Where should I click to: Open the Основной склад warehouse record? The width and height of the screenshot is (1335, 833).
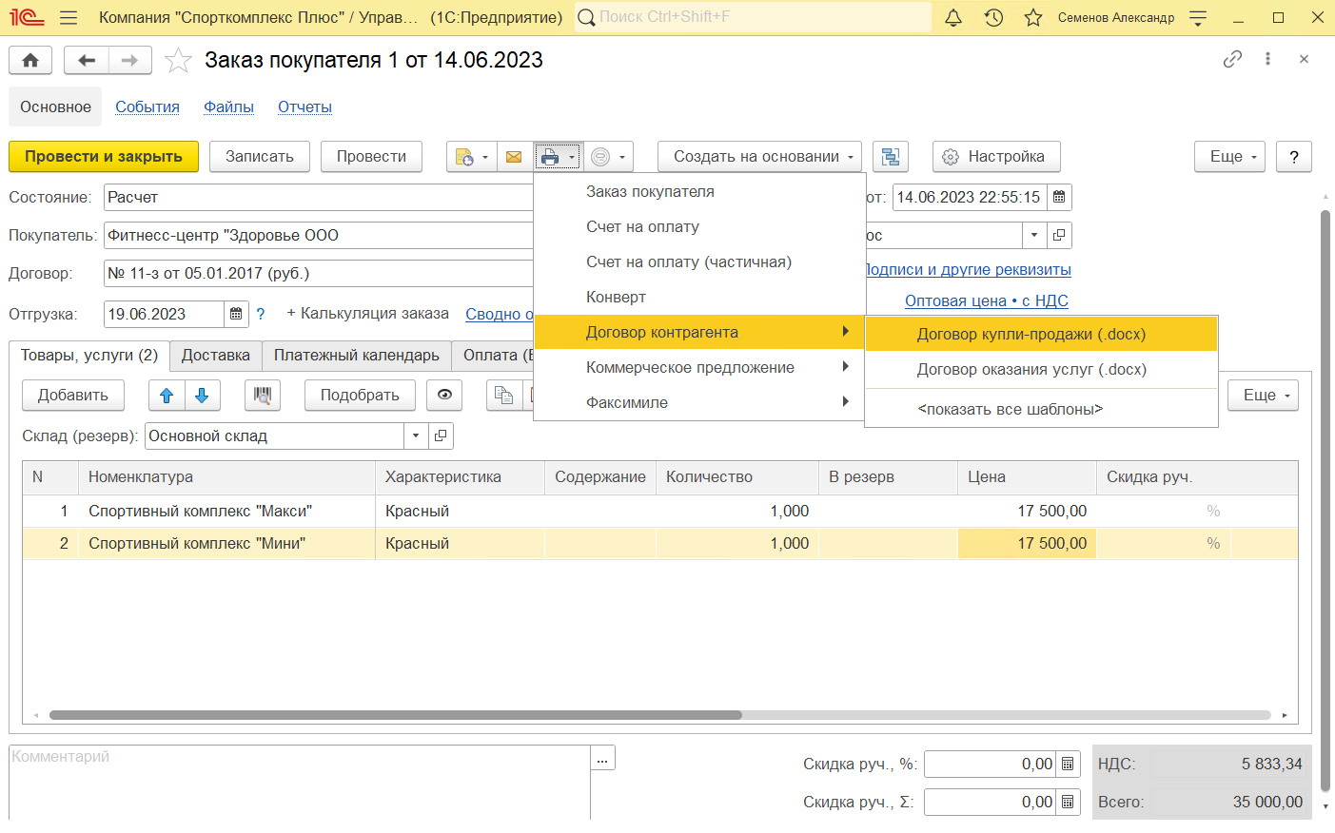[x=441, y=436]
